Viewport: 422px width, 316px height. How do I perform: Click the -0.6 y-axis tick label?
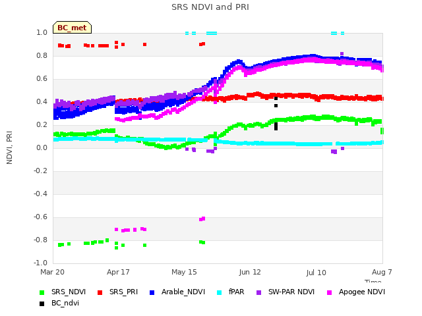[x=40, y=217]
